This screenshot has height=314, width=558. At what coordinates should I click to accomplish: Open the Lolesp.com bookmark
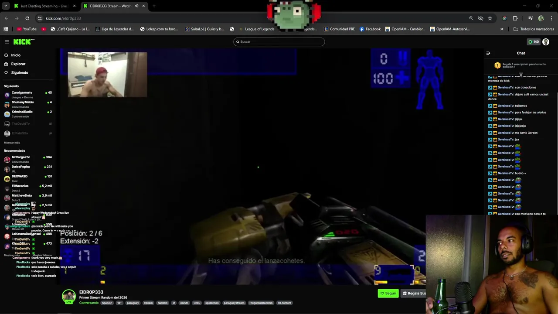(159, 29)
